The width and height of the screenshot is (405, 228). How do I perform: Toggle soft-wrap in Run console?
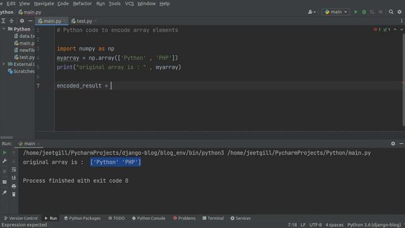[x=14, y=170]
